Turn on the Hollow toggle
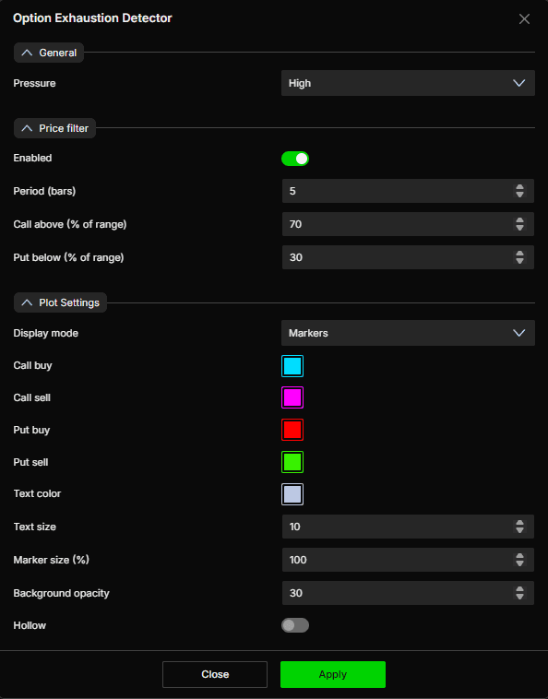The image size is (548, 699). 295,625
